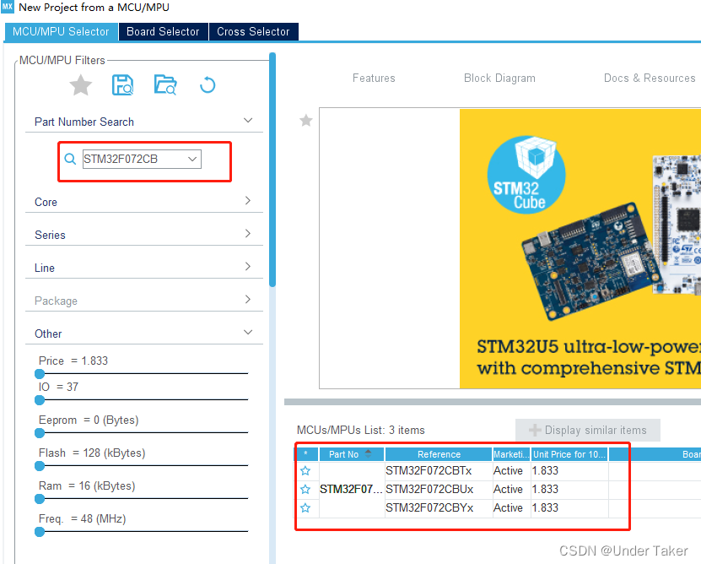701x564 pixels.
Task: Sort by Unit Price column header
Action: [x=569, y=454]
